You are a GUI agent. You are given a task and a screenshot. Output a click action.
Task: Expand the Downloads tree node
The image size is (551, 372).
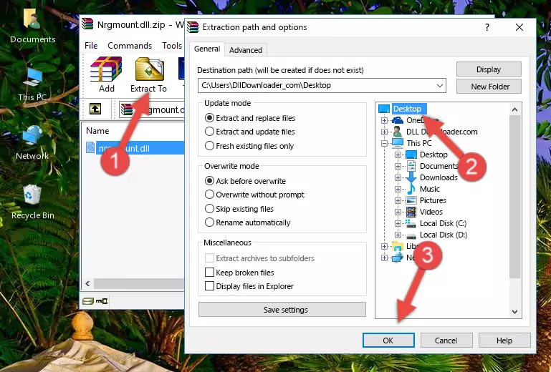(398, 177)
